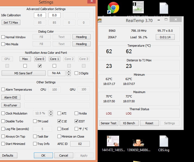Click the Alarm EXE button

pyautogui.click(x=11, y=97)
